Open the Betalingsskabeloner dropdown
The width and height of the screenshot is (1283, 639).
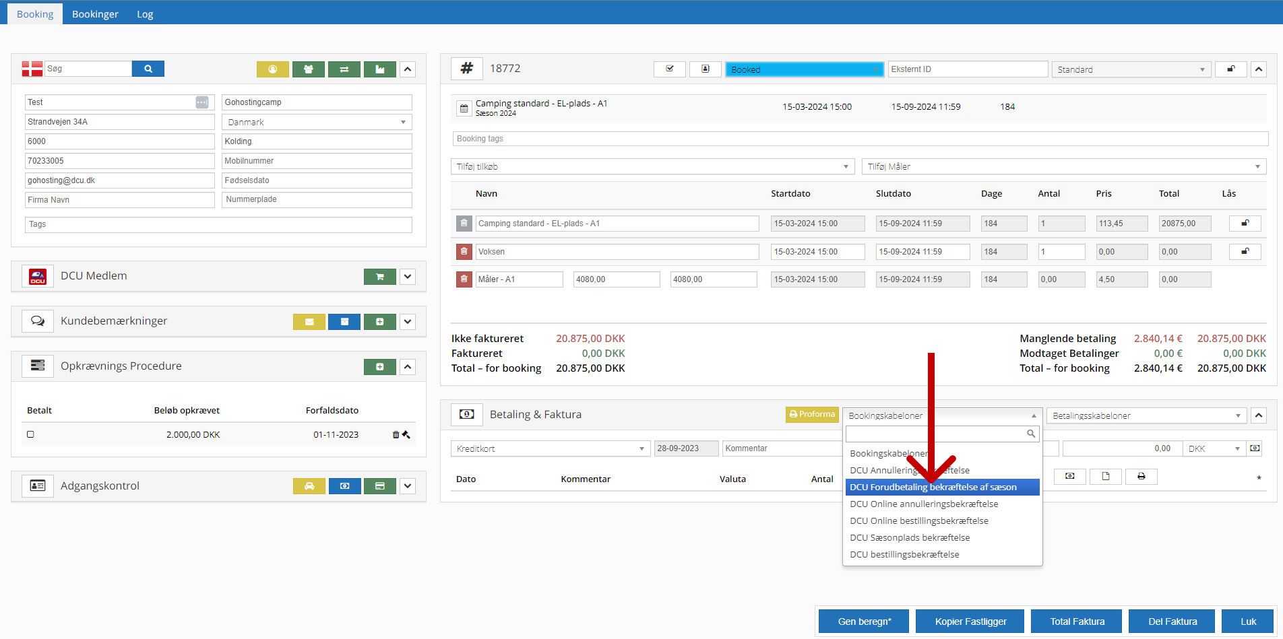(1146, 415)
